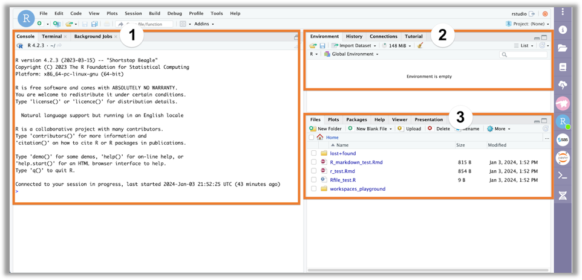Check the R_markdown_test.Rmd checkbox
The width and height of the screenshot is (582, 280).
point(314,162)
